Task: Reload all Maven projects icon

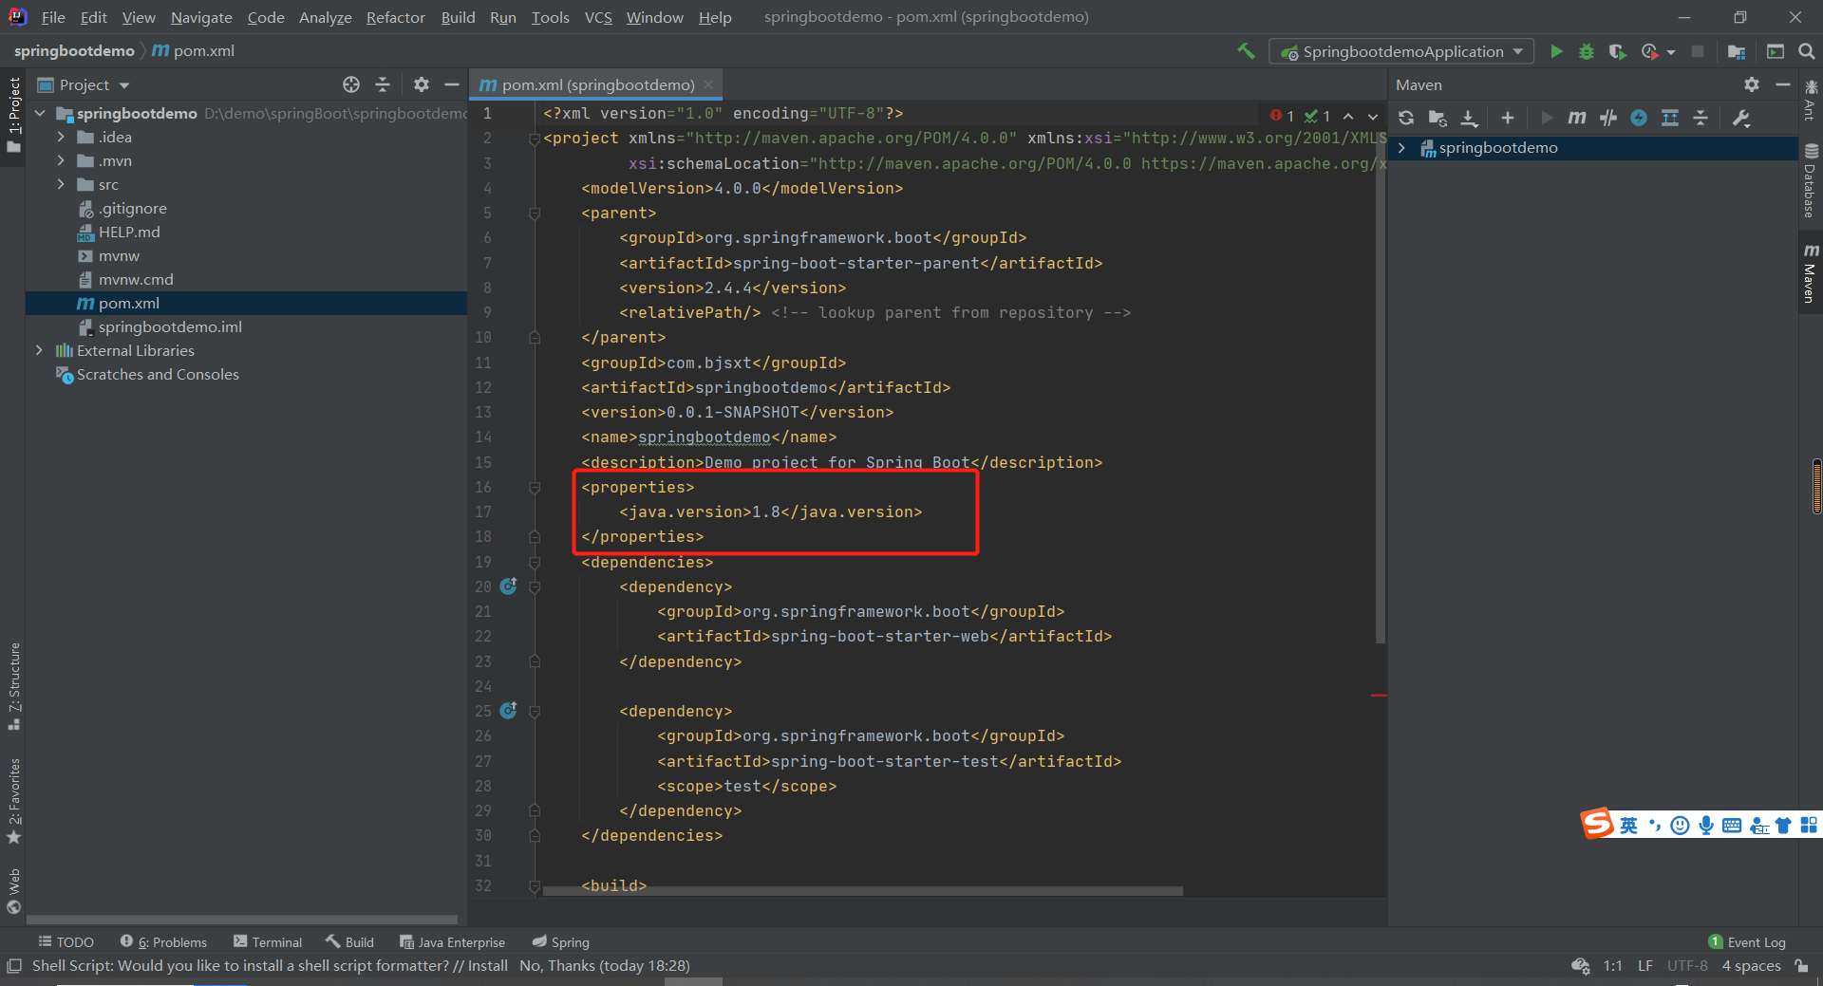Action: pyautogui.click(x=1406, y=118)
